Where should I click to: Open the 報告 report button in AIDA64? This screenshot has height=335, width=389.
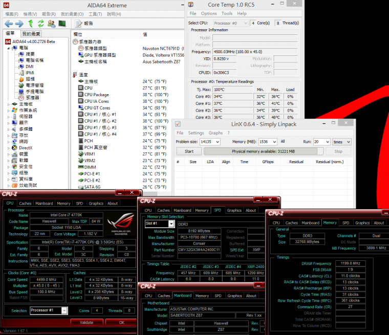[84, 24]
